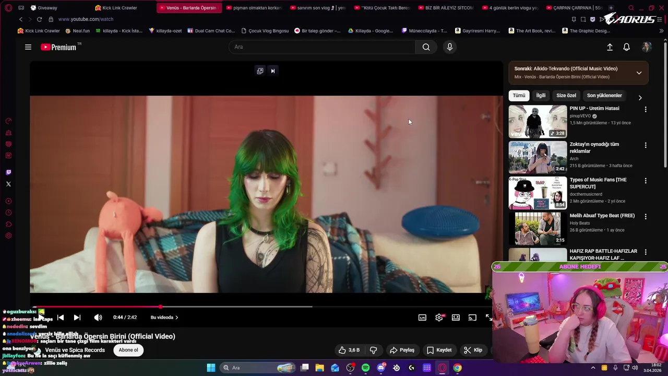This screenshot has width=668, height=376.
Task: Skip to next video using the icon above the player
Action: (x=272, y=71)
